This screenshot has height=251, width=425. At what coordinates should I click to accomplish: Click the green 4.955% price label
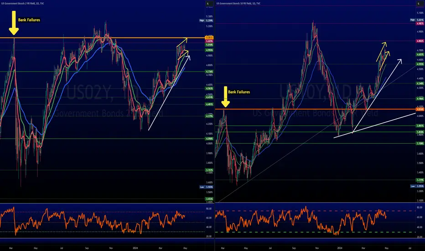(209, 50)
